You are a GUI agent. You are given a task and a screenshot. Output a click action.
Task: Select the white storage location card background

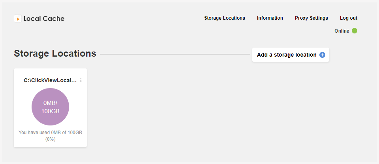coord(50,108)
